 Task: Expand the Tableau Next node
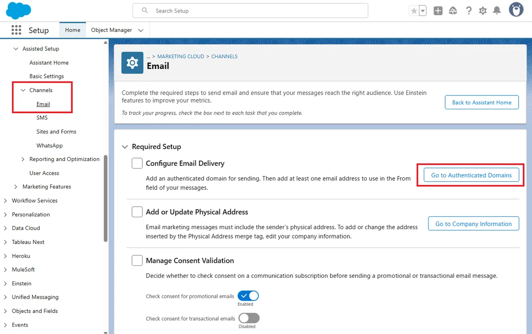(5, 242)
